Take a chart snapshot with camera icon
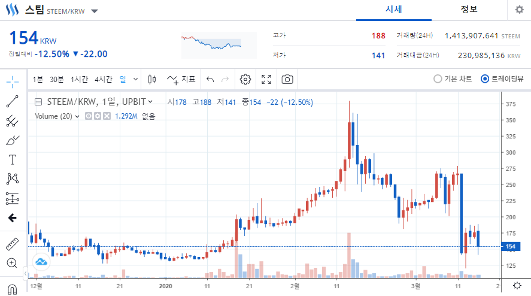Screen dimensions: 531x296 (287, 79)
